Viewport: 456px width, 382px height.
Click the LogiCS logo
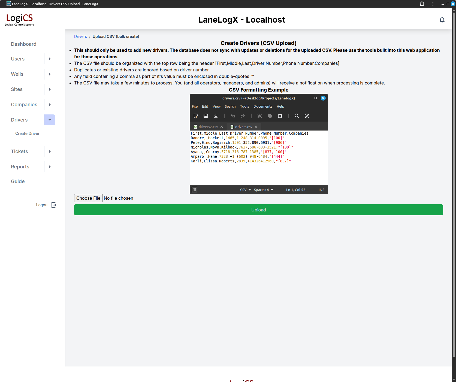20,20
